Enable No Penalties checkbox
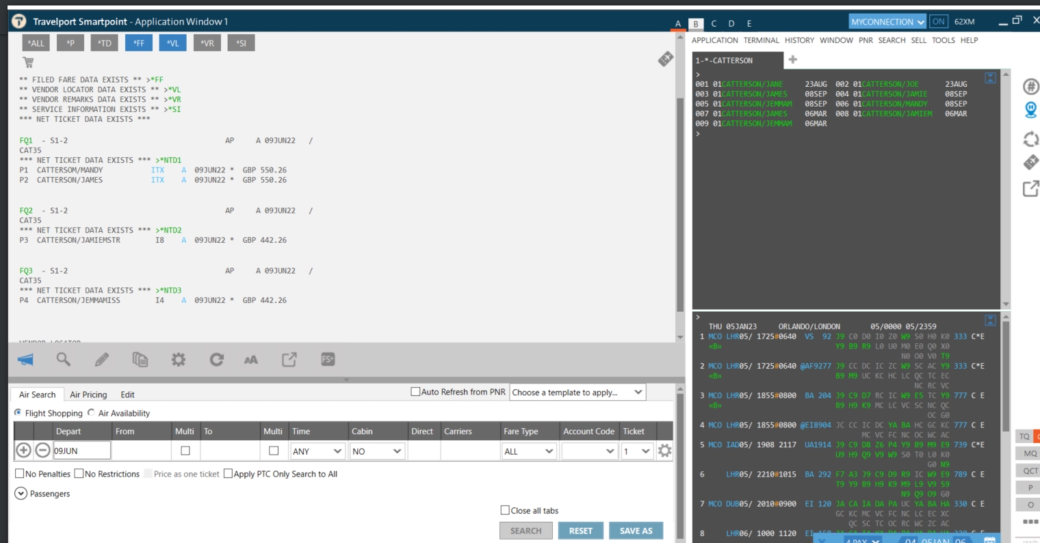Screen dimensions: 1040x543 click(19, 473)
